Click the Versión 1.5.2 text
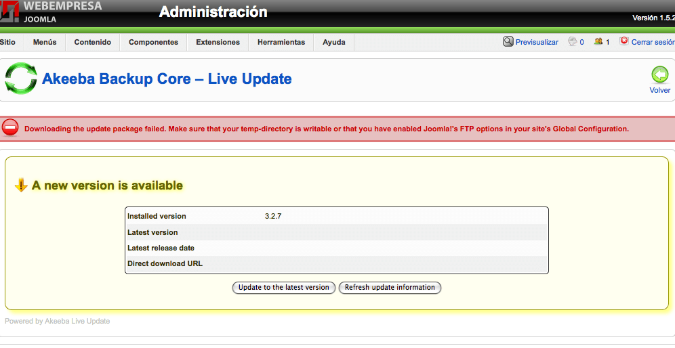This screenshot has width=675, height=348. coord(653,18)
